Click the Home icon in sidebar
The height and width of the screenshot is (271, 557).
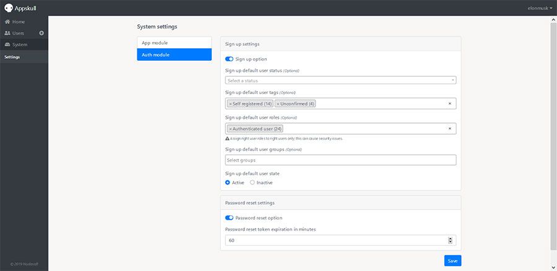tap(7, 22)
